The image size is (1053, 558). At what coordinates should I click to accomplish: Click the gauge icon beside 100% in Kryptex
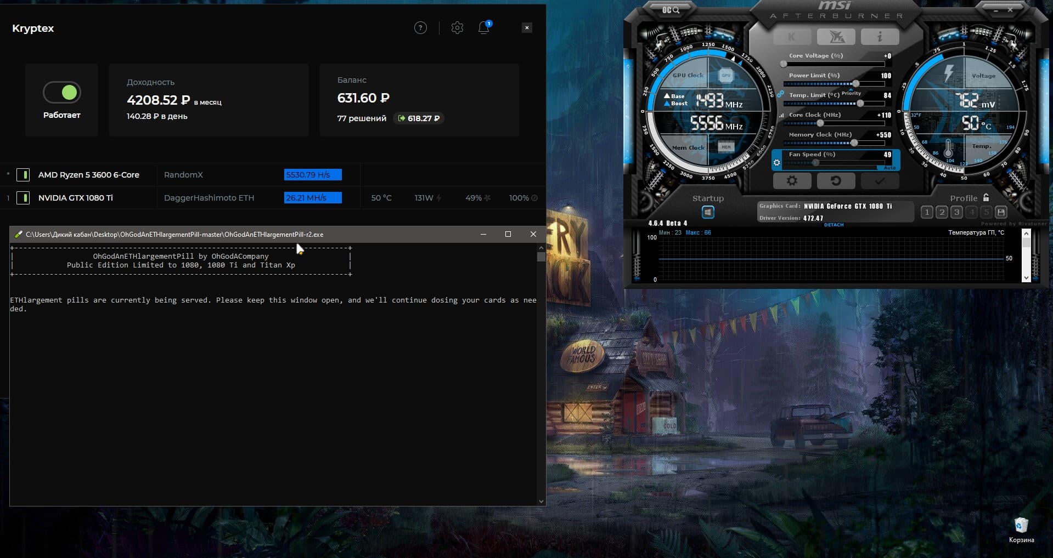[x=534, y=198]
